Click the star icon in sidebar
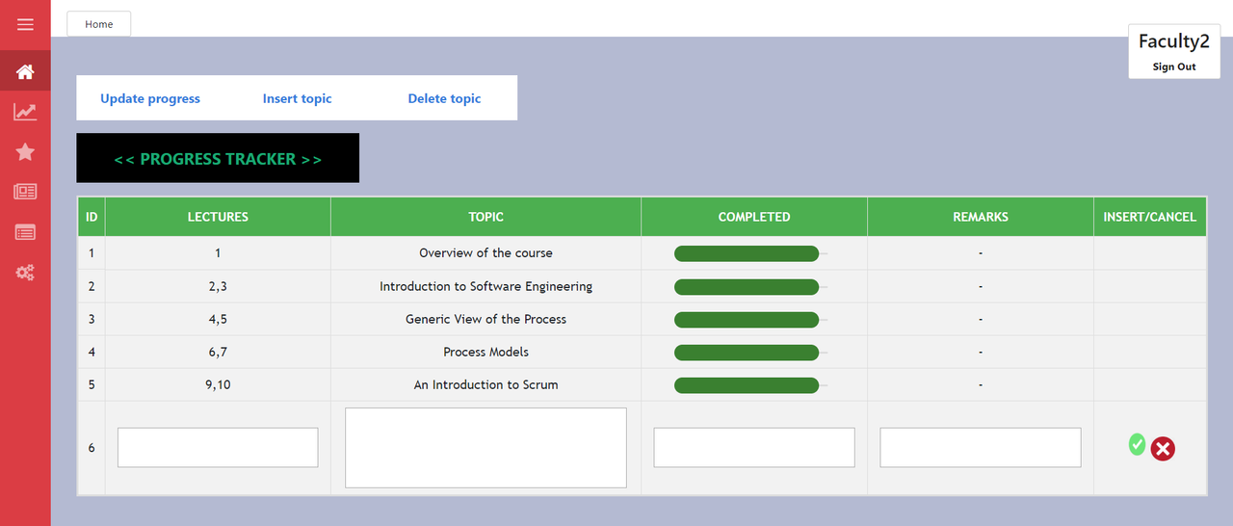 coord(25,151)
